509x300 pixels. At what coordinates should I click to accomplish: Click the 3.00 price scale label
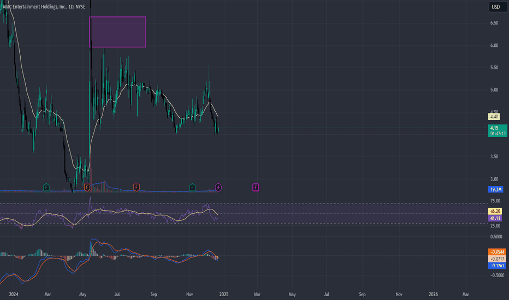[x=494, y=179]
